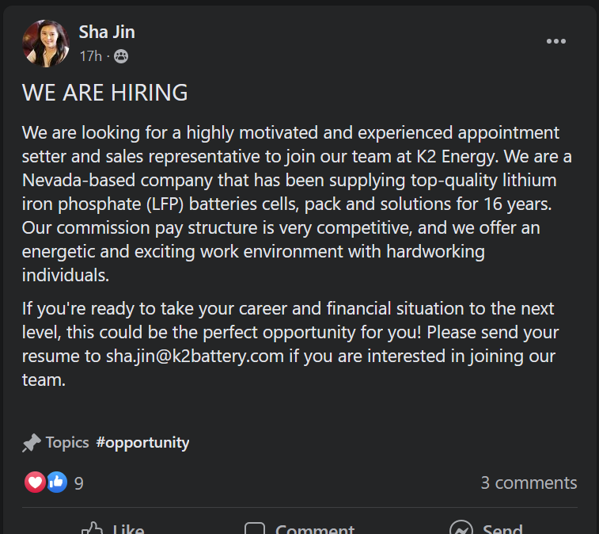Open the post options three-dot menu
599x534 pixels.
click(x=556, y=41)
